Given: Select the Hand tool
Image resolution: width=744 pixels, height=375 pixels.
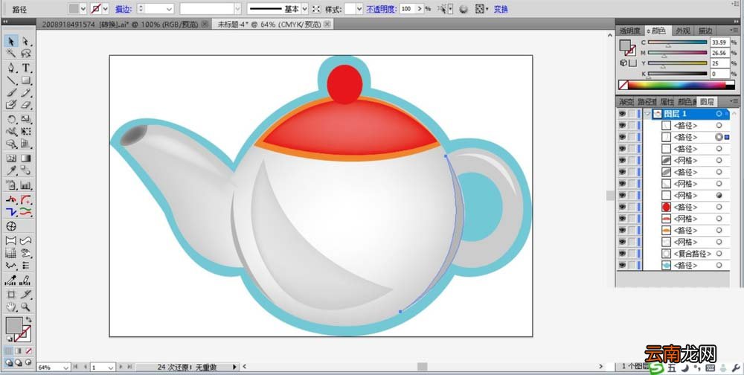Looking at the screenshot, I should tap(12, 307).
